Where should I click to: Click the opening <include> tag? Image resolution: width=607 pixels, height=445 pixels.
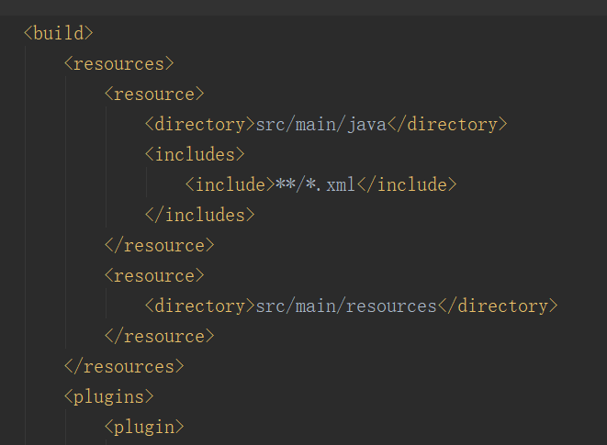[230, 185]
